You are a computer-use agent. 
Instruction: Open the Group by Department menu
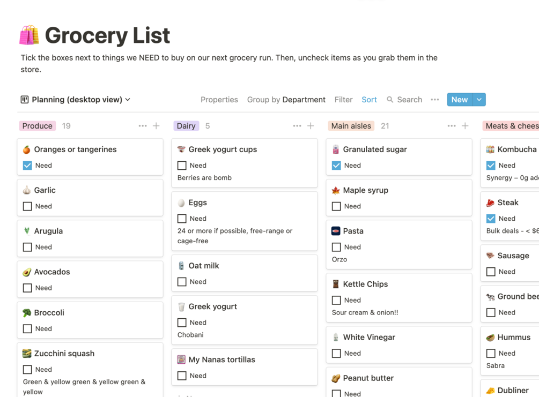(x=286, y=100)
